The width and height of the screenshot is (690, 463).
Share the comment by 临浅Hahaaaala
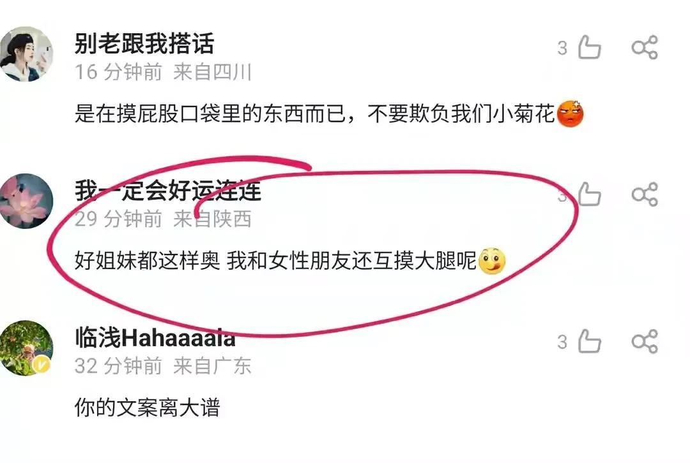pos(645,341)
